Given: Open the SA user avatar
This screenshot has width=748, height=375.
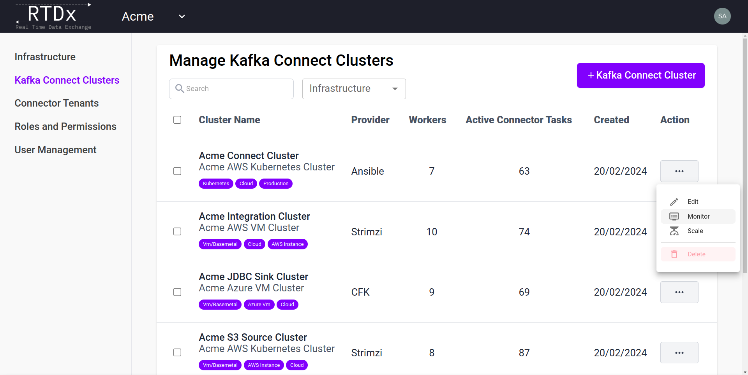Looking at the screenshot, I should tap(722, 16).
